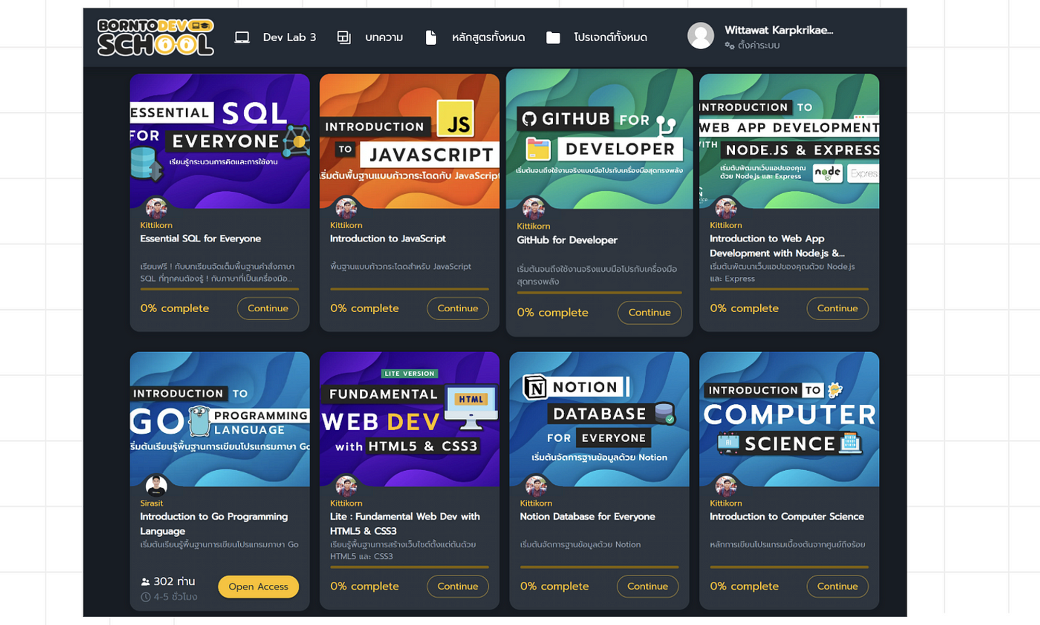Click the BorntoDev School logo

point(155,37)
